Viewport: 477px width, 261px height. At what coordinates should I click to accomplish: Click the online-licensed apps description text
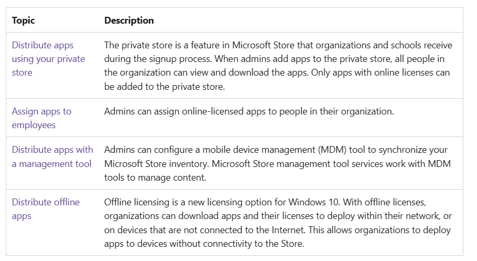pyautogui.click(x=249, y=111)
